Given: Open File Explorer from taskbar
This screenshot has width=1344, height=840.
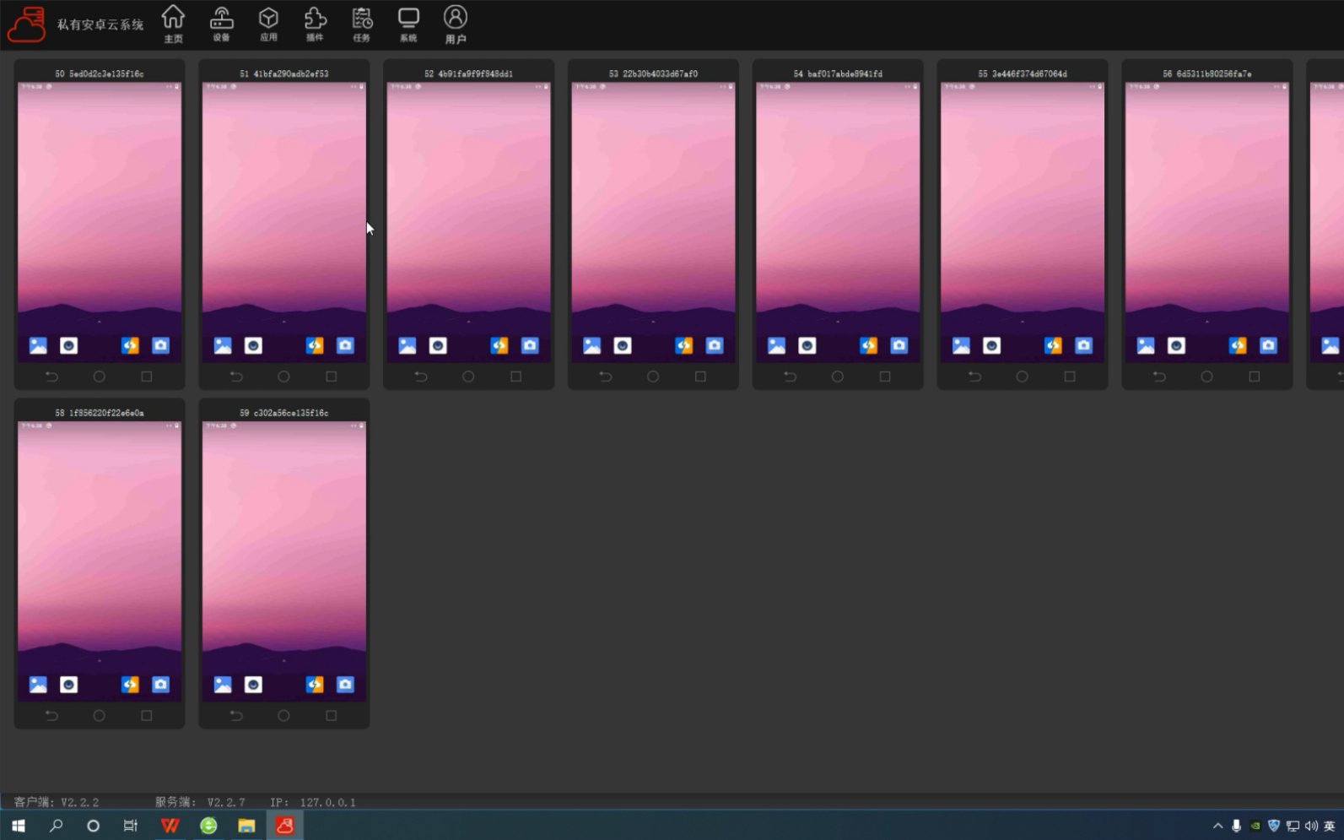Looking at the screenshot, I should 246,826.
